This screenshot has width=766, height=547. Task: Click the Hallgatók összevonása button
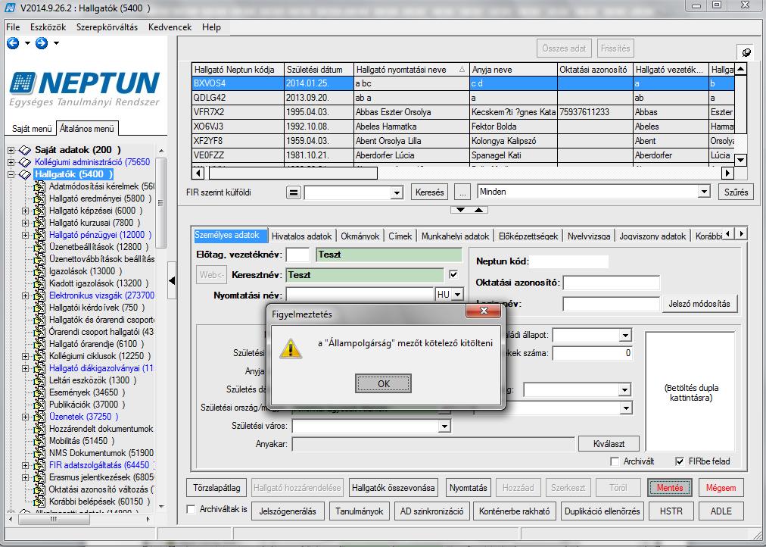click(394, 488)
